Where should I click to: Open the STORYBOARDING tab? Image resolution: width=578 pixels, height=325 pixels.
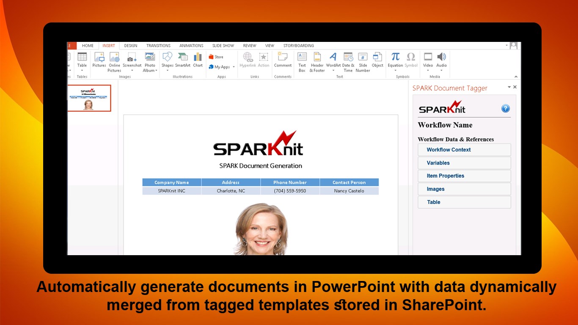(x=299, y=46)
